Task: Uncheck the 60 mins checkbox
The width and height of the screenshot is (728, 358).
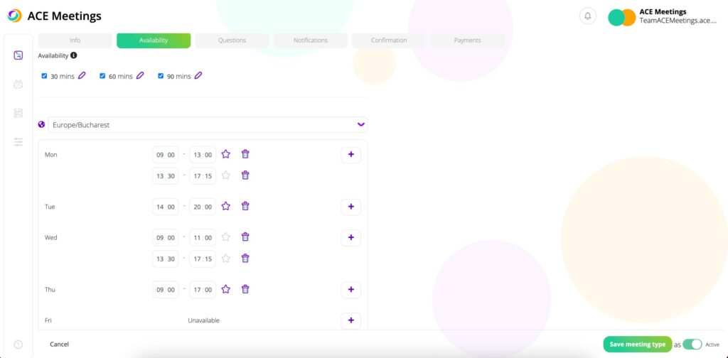Action: 102,76
